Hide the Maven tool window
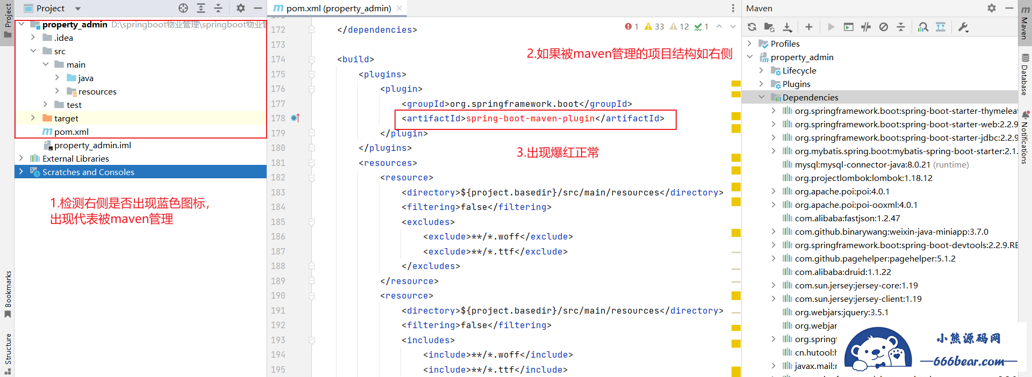Image resolution: width=1032 pixels, height=377 pixels. tap(1009, 8)
